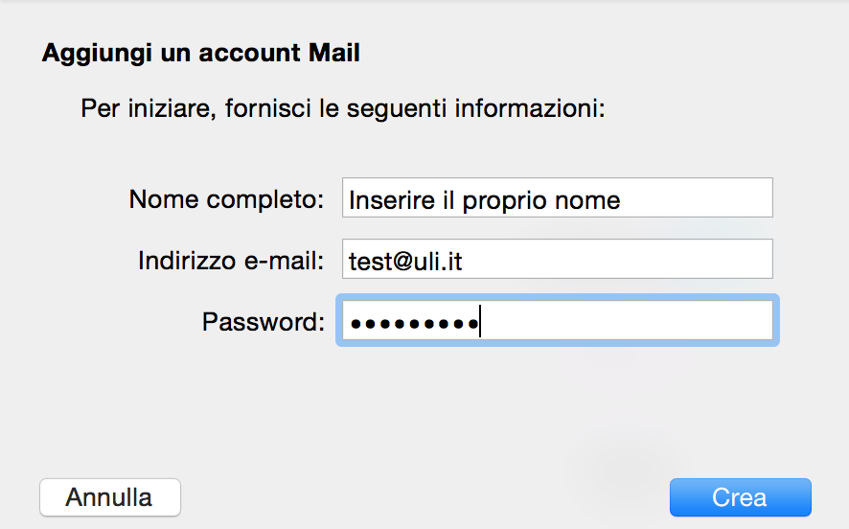
Task: Click the "Indirizzo e-mail:" label
Action: [232, 261]
